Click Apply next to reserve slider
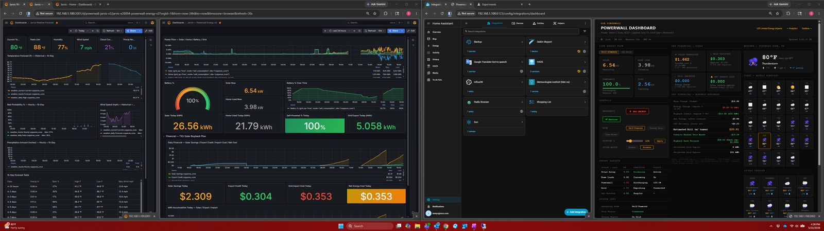 [660, 141]
